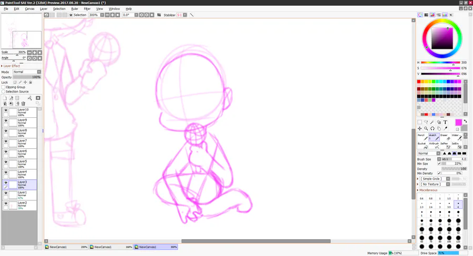Open the Stabilizer S-1 dropdown
This screenshot has width=473, height=256.
[x=185, y=15]
